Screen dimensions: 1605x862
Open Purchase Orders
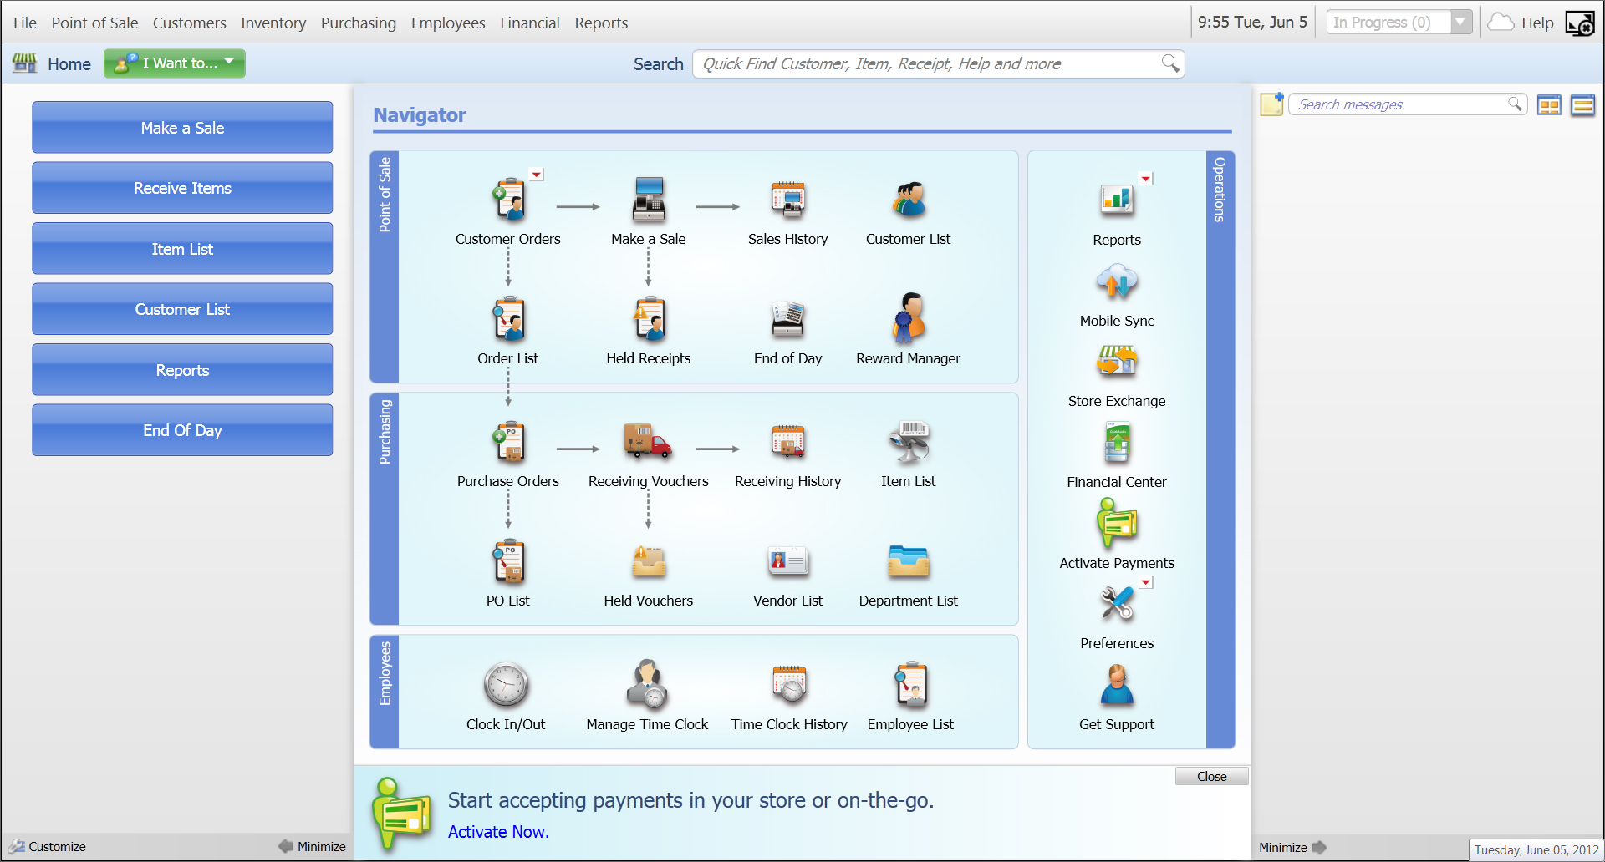click(x=507, y=443)
